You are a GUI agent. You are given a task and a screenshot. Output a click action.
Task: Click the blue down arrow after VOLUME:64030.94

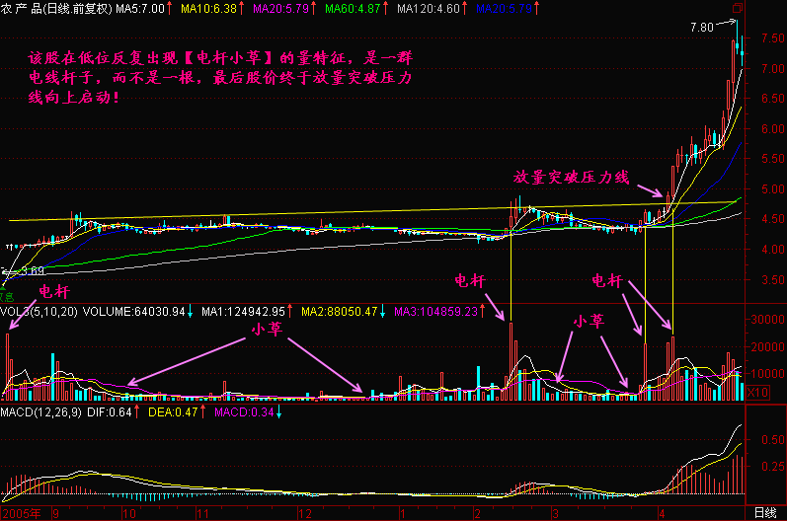189,311
